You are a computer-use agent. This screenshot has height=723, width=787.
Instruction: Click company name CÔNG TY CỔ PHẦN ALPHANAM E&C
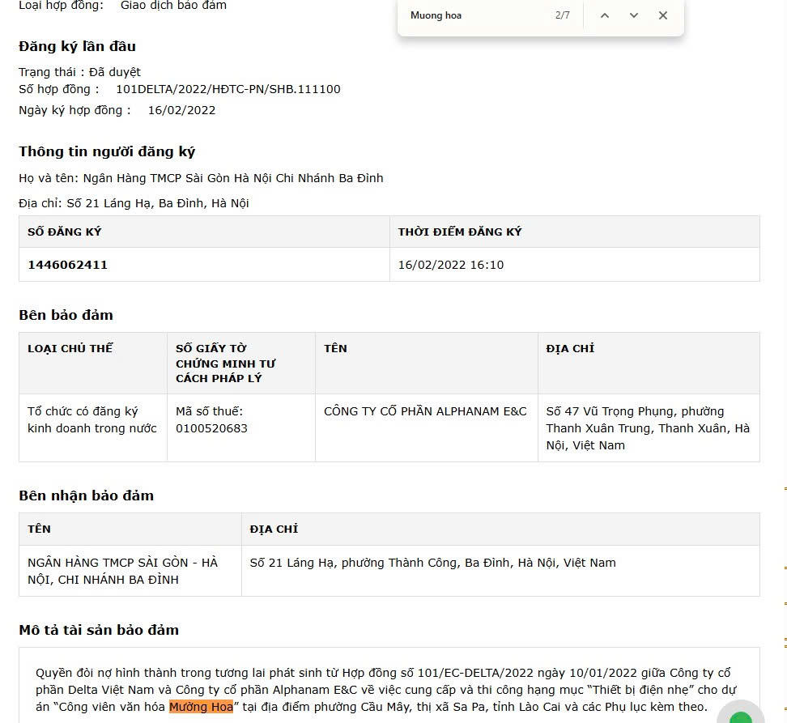pyautogui.click(x=425, y=411)
